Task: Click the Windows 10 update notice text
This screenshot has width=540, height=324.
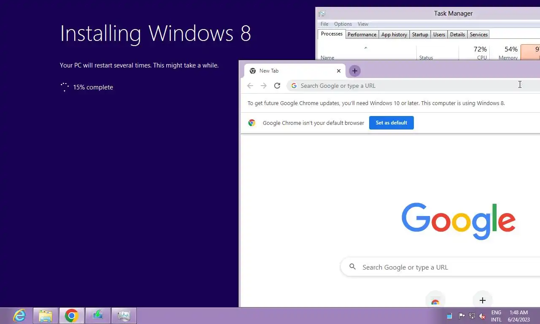Action: [376, 103]
